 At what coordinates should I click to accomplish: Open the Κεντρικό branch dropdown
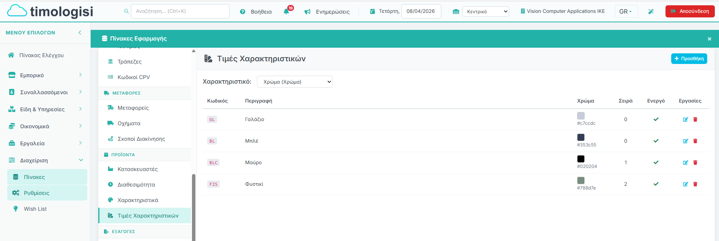point(486,11)
